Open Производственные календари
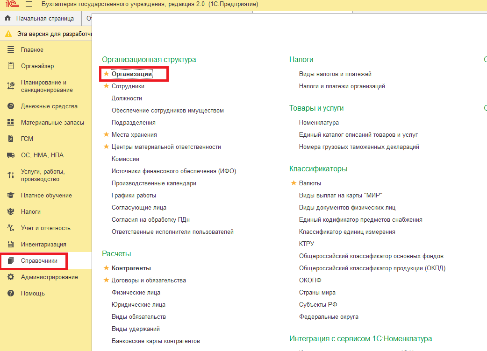This screenshot has height=351, width=487. [154, 183]
